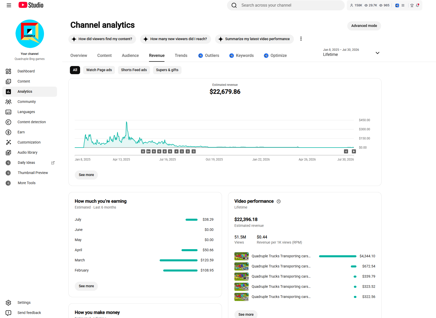
Task: Focus the "Search across your channel" field
Action: click(286, 5)
